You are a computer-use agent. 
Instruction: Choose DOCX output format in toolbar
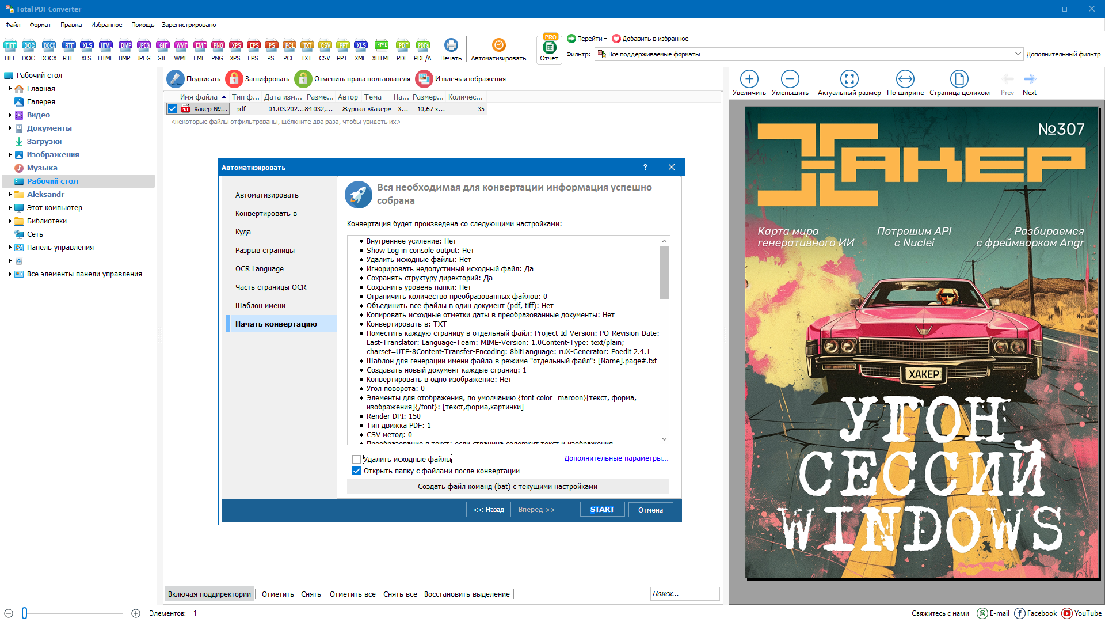(48, 50)
